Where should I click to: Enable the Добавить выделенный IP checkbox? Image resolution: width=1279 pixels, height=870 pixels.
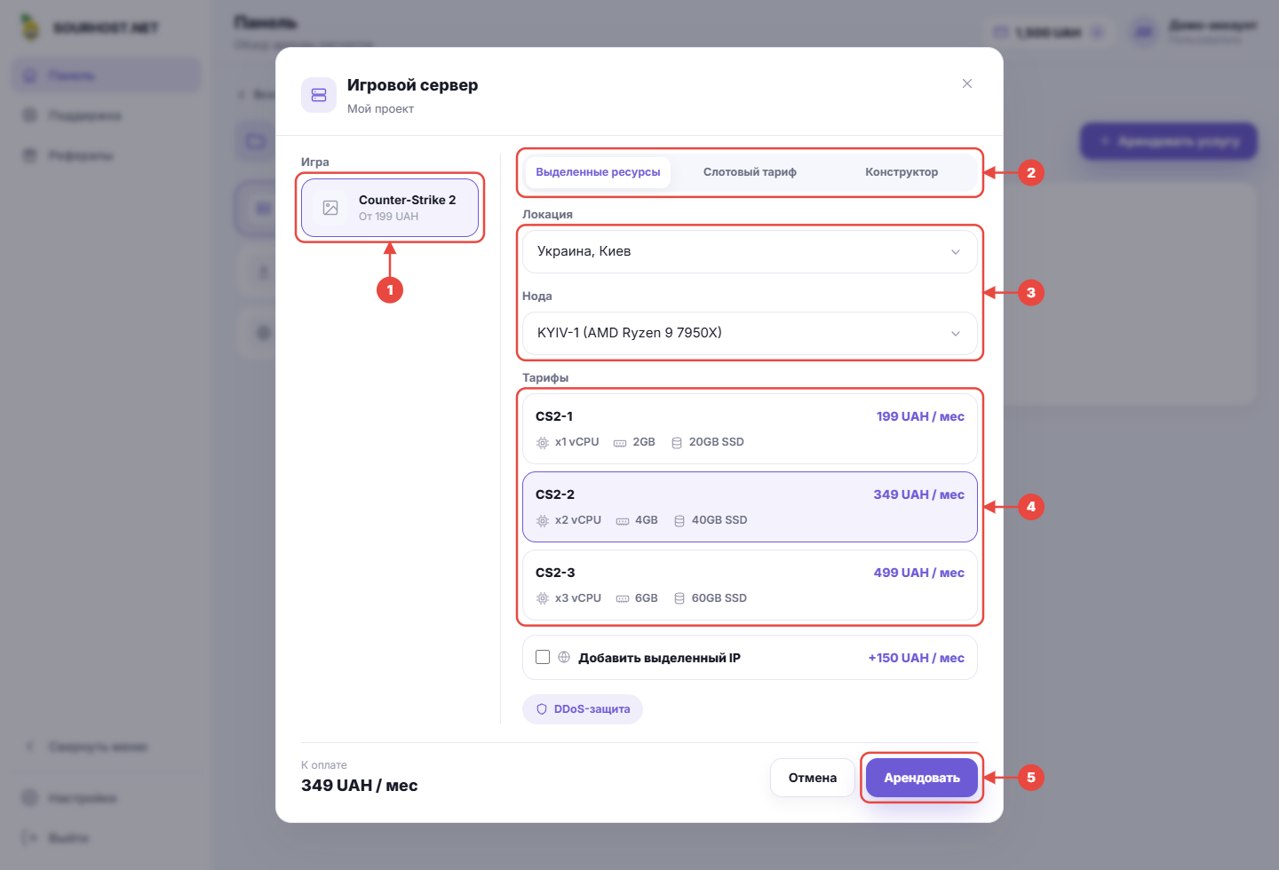543,657
